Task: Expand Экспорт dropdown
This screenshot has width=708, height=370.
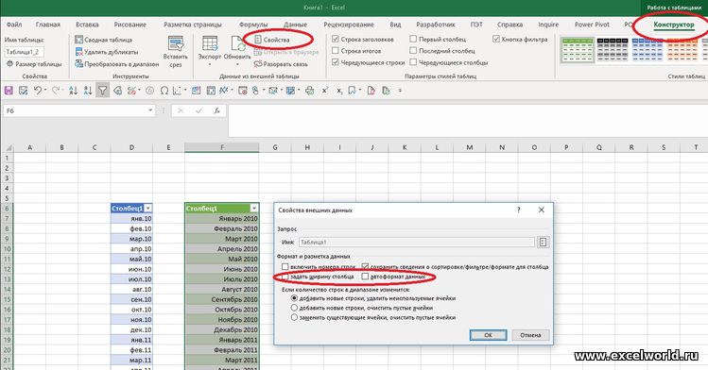Action: pos(210,64)
